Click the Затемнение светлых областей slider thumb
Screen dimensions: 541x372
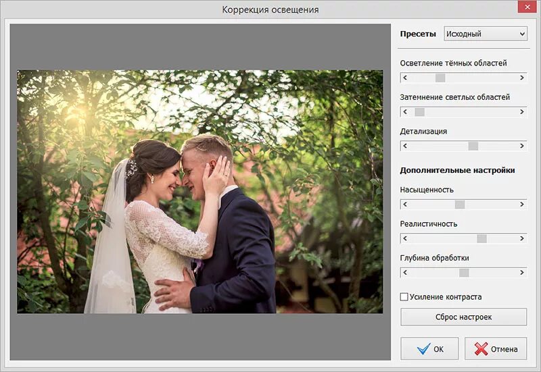click(x=419, y=112)
